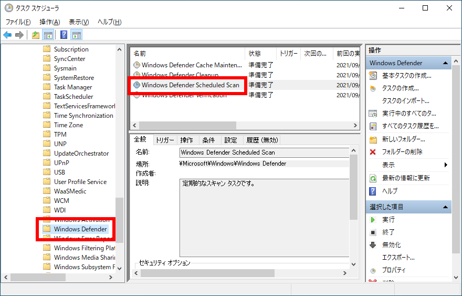The height and width of the screenshot is (296, 462).
Task: Click the タスクの作成 icon
Action: [x=373, y=88]
